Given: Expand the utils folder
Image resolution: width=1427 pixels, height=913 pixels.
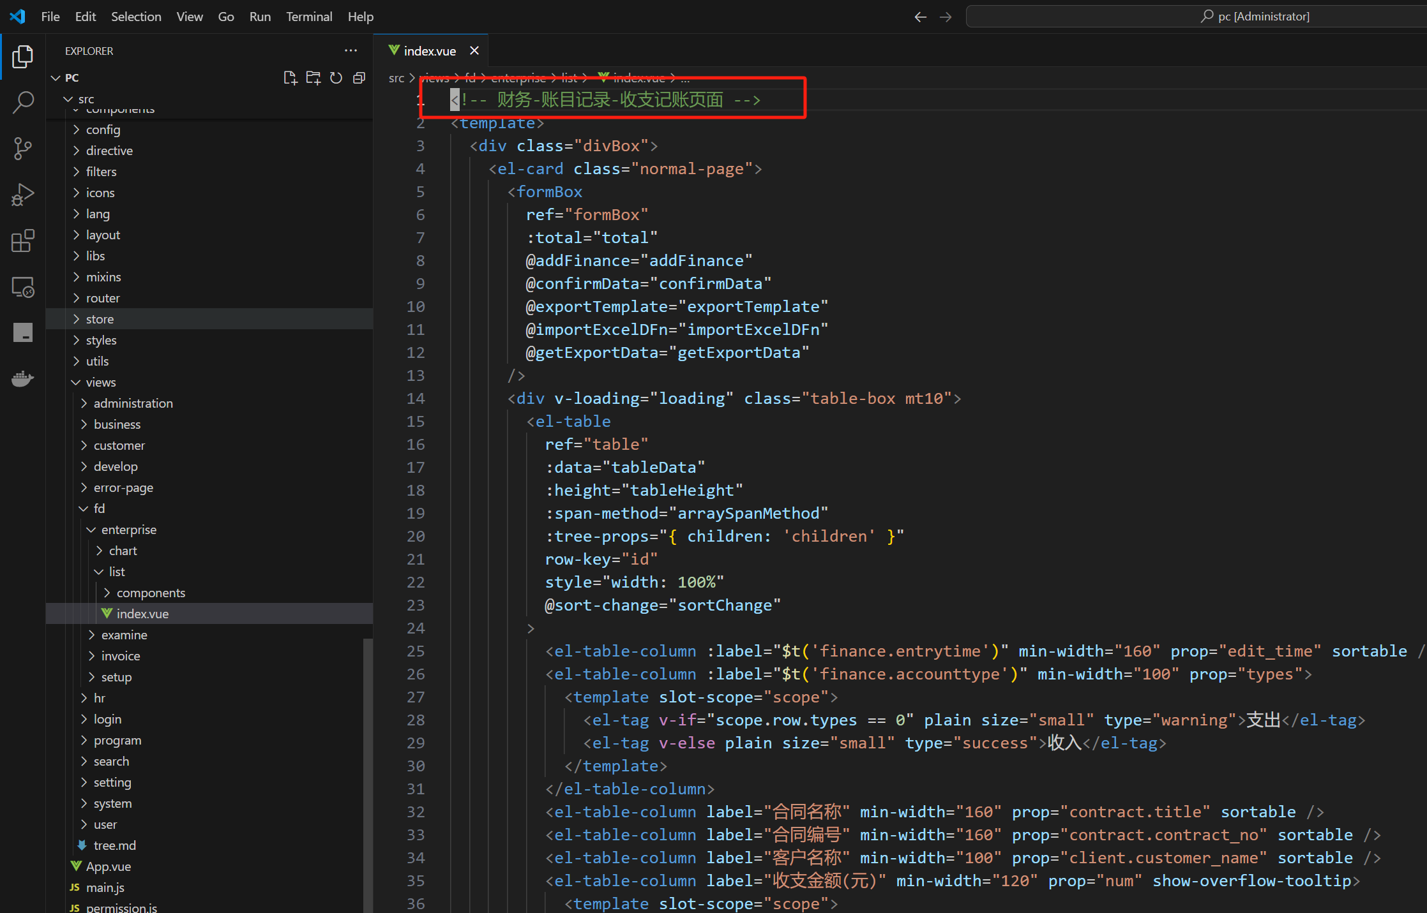Looking at the screenshot, I should click(209, 361).
